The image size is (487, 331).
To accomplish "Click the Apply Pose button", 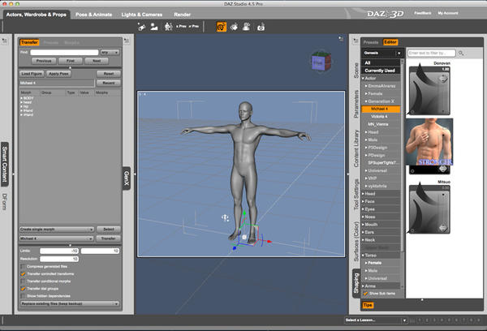I will (58, 74).
